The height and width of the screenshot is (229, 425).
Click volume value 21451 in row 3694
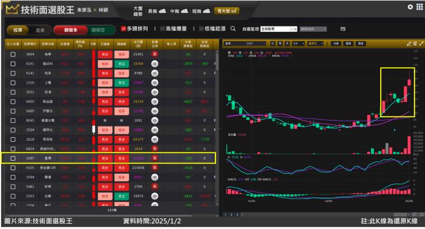pyautogui.click(x=138, y=54)
